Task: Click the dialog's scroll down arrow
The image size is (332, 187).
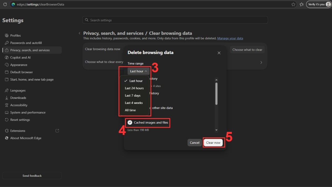Action: coord(216,130)
